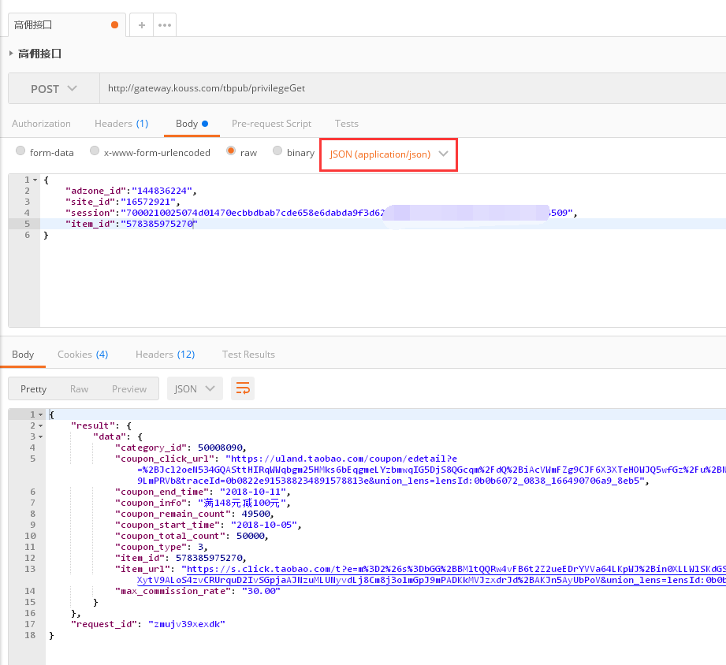Switch to the request Headers (1) tab

(121, 124)
